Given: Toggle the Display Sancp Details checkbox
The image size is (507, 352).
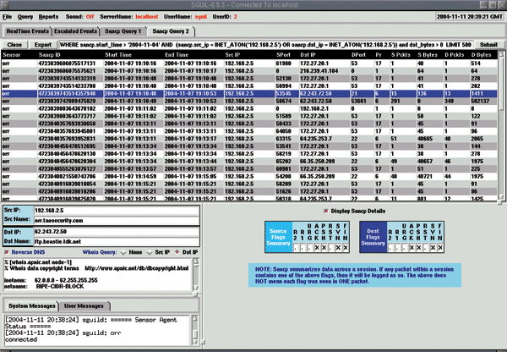Looking at the screenshot, I should pos(325,209).
